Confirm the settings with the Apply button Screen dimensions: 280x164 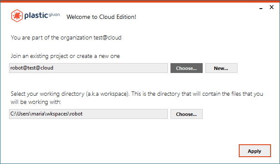tap(255, 151)
